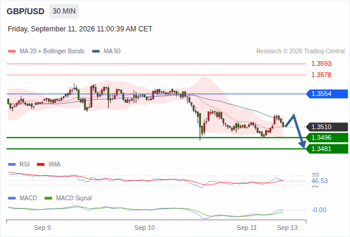This screenshot has height=237, width=350.
Task: Click the 9MA legend label
Action: (55, 165)
